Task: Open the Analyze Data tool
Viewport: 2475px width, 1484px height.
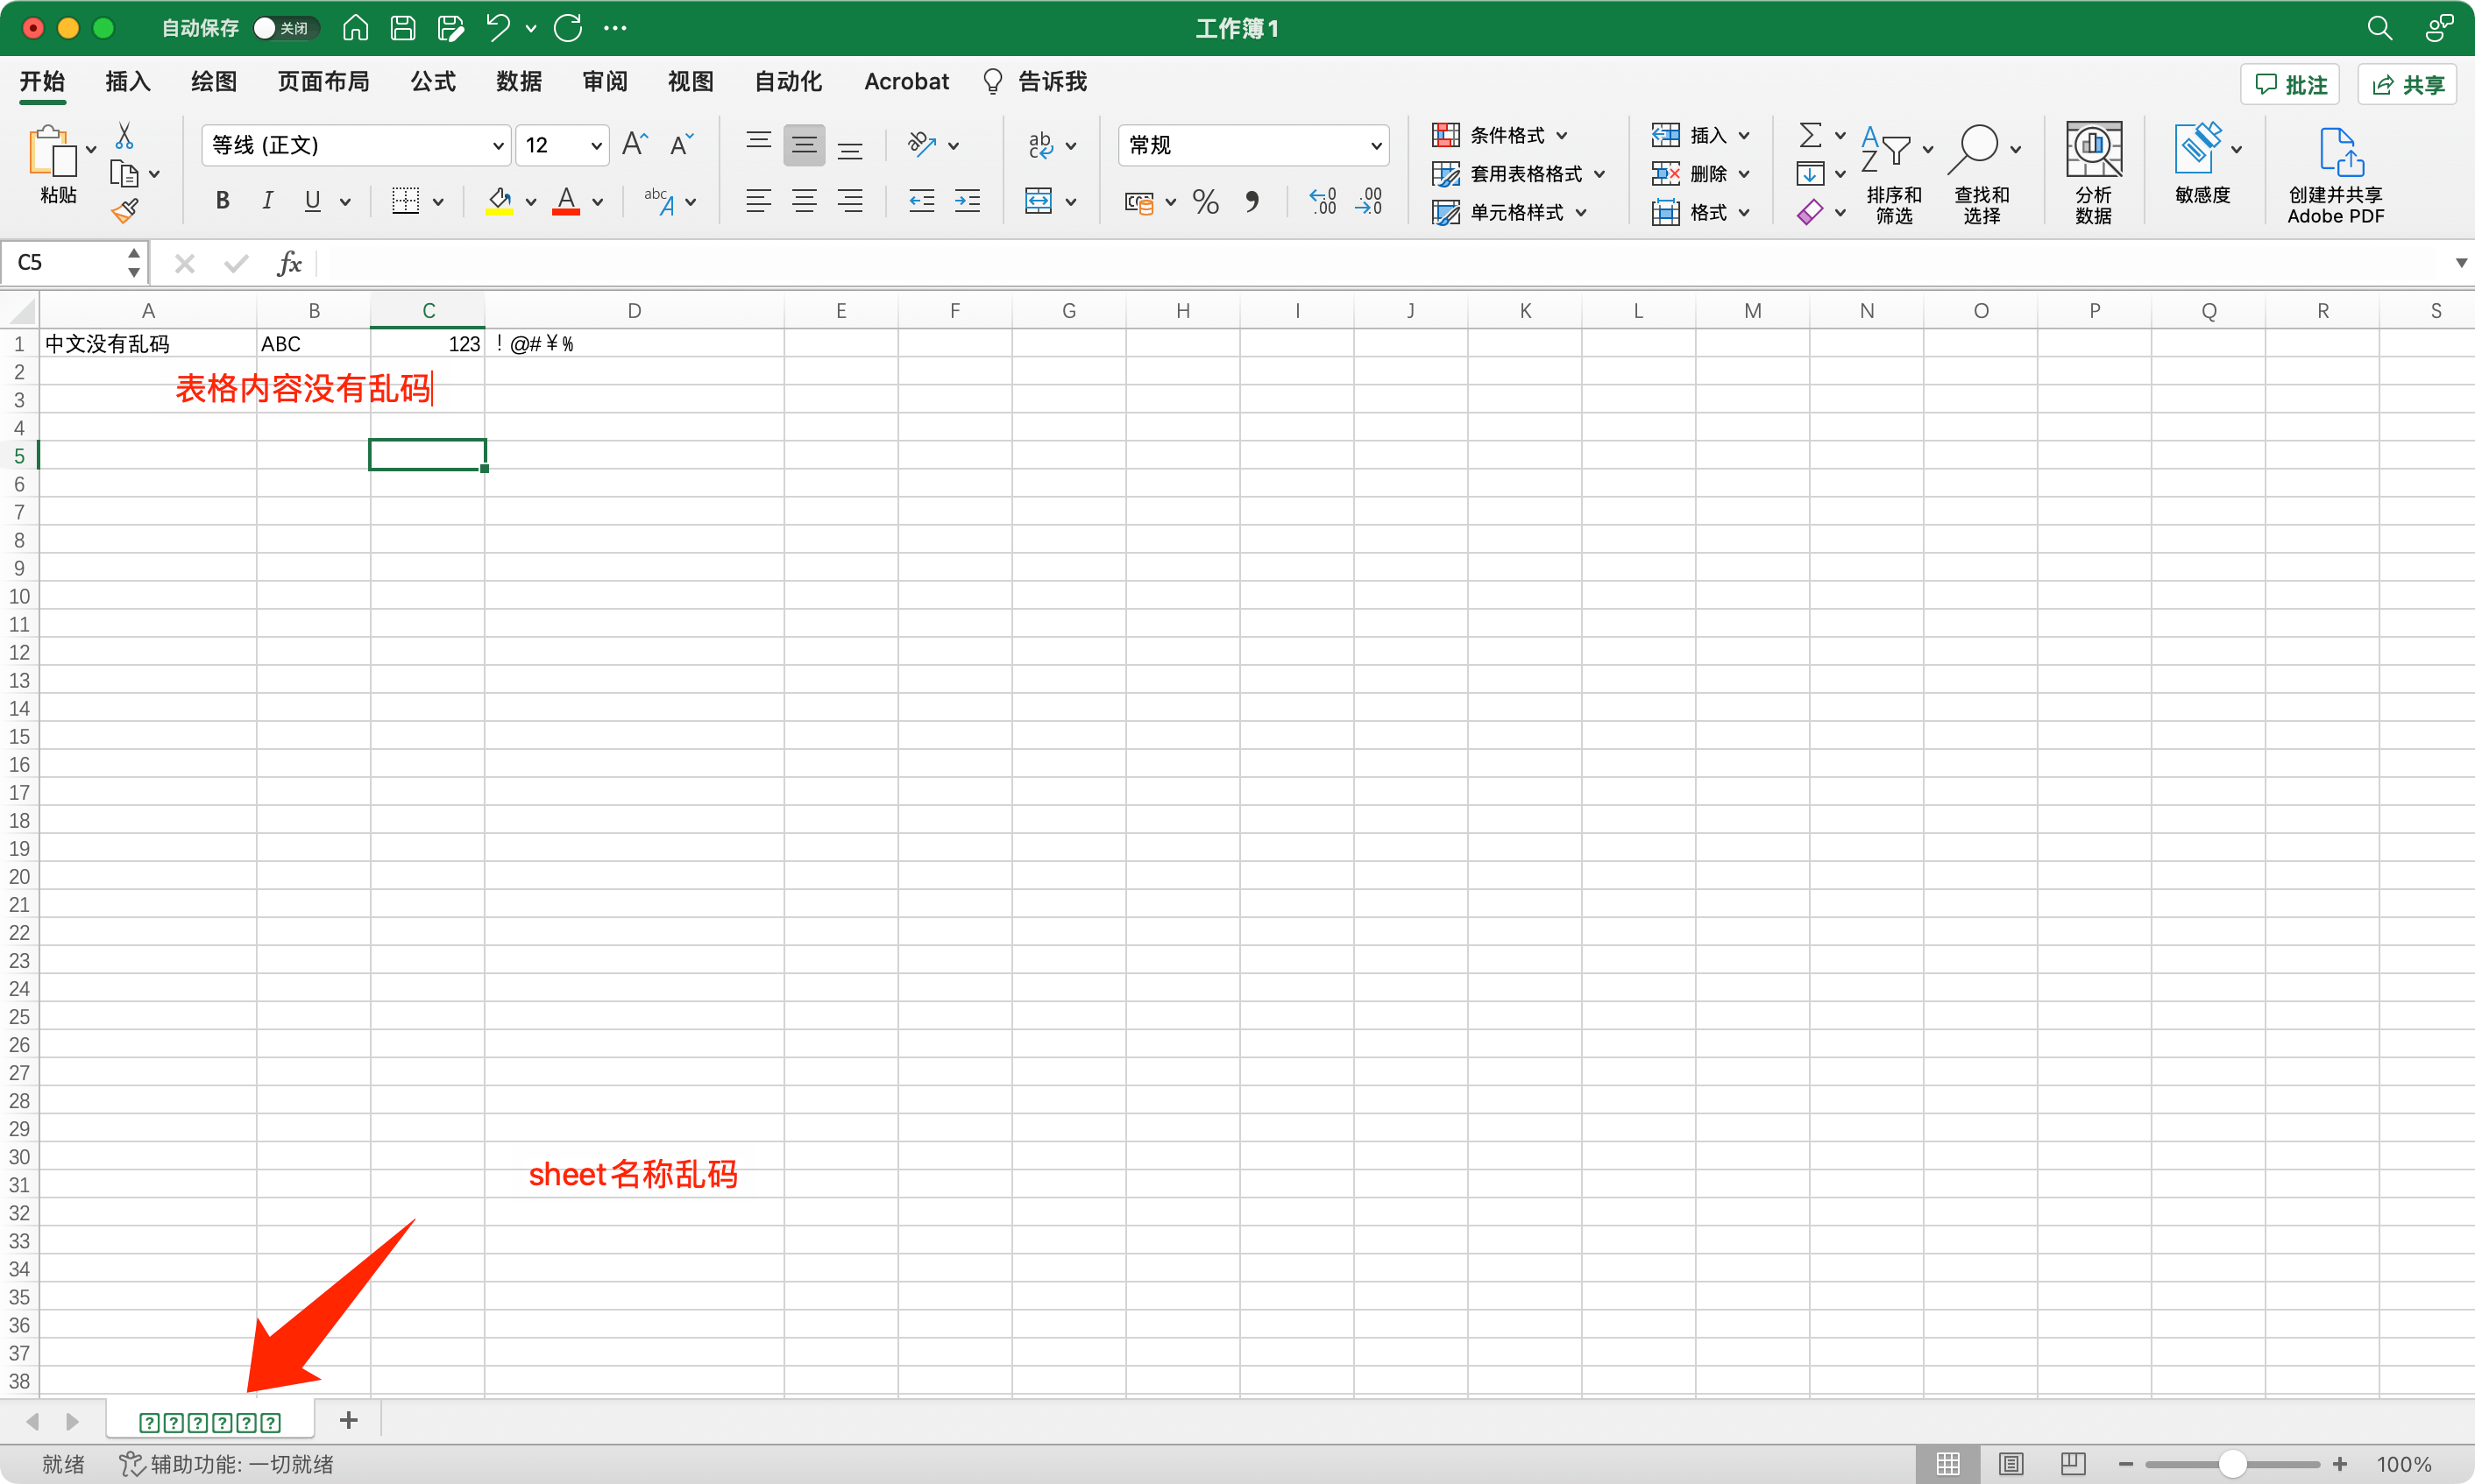Action: coord(2093,172)
